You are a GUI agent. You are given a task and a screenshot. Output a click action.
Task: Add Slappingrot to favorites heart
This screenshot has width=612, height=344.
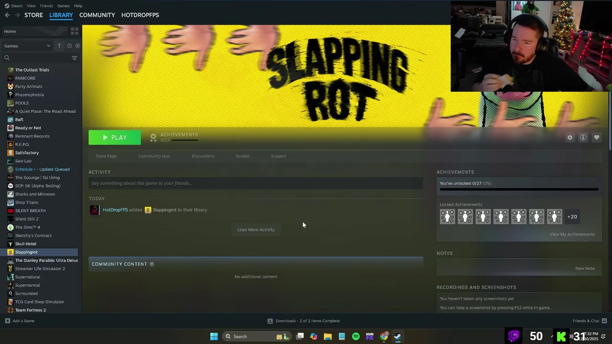[597, 138]
